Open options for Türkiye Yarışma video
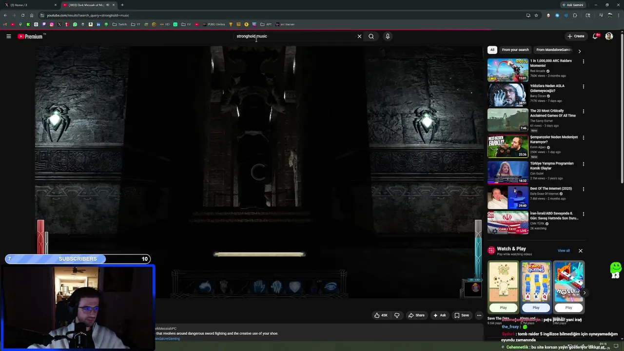Screen dimensions: 624x351 point(583,164)
